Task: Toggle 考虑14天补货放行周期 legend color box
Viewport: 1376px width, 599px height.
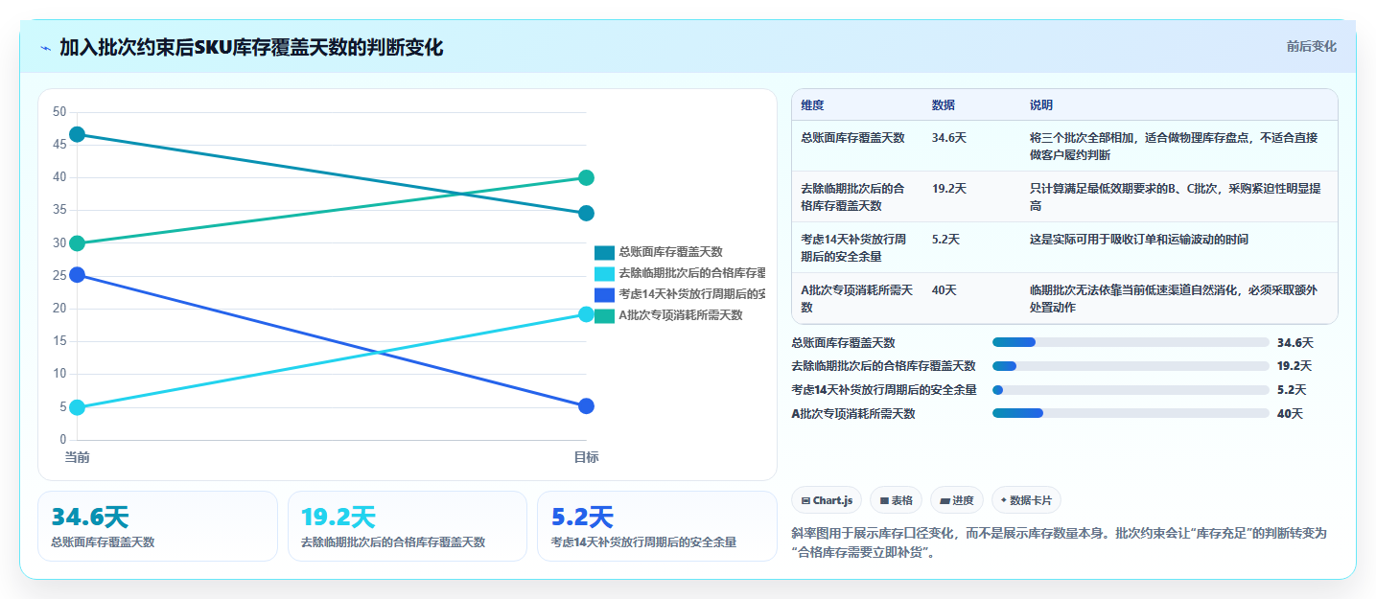Action: [x=604, y=294]
